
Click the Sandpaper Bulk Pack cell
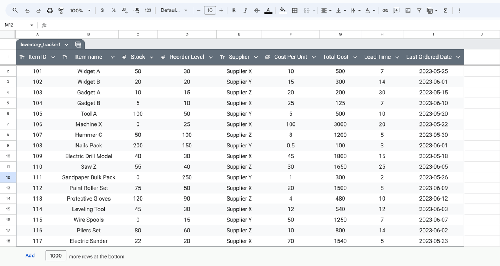coord(89,177)
